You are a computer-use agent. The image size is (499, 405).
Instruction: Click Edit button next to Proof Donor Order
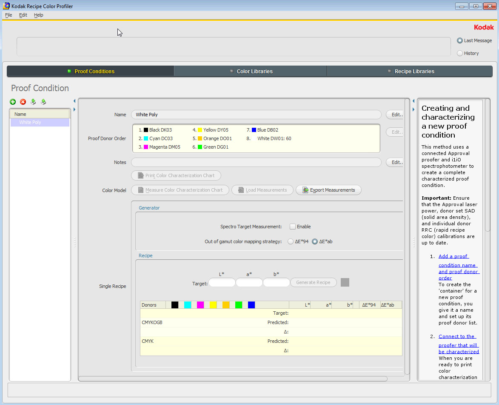coord(395,132)
